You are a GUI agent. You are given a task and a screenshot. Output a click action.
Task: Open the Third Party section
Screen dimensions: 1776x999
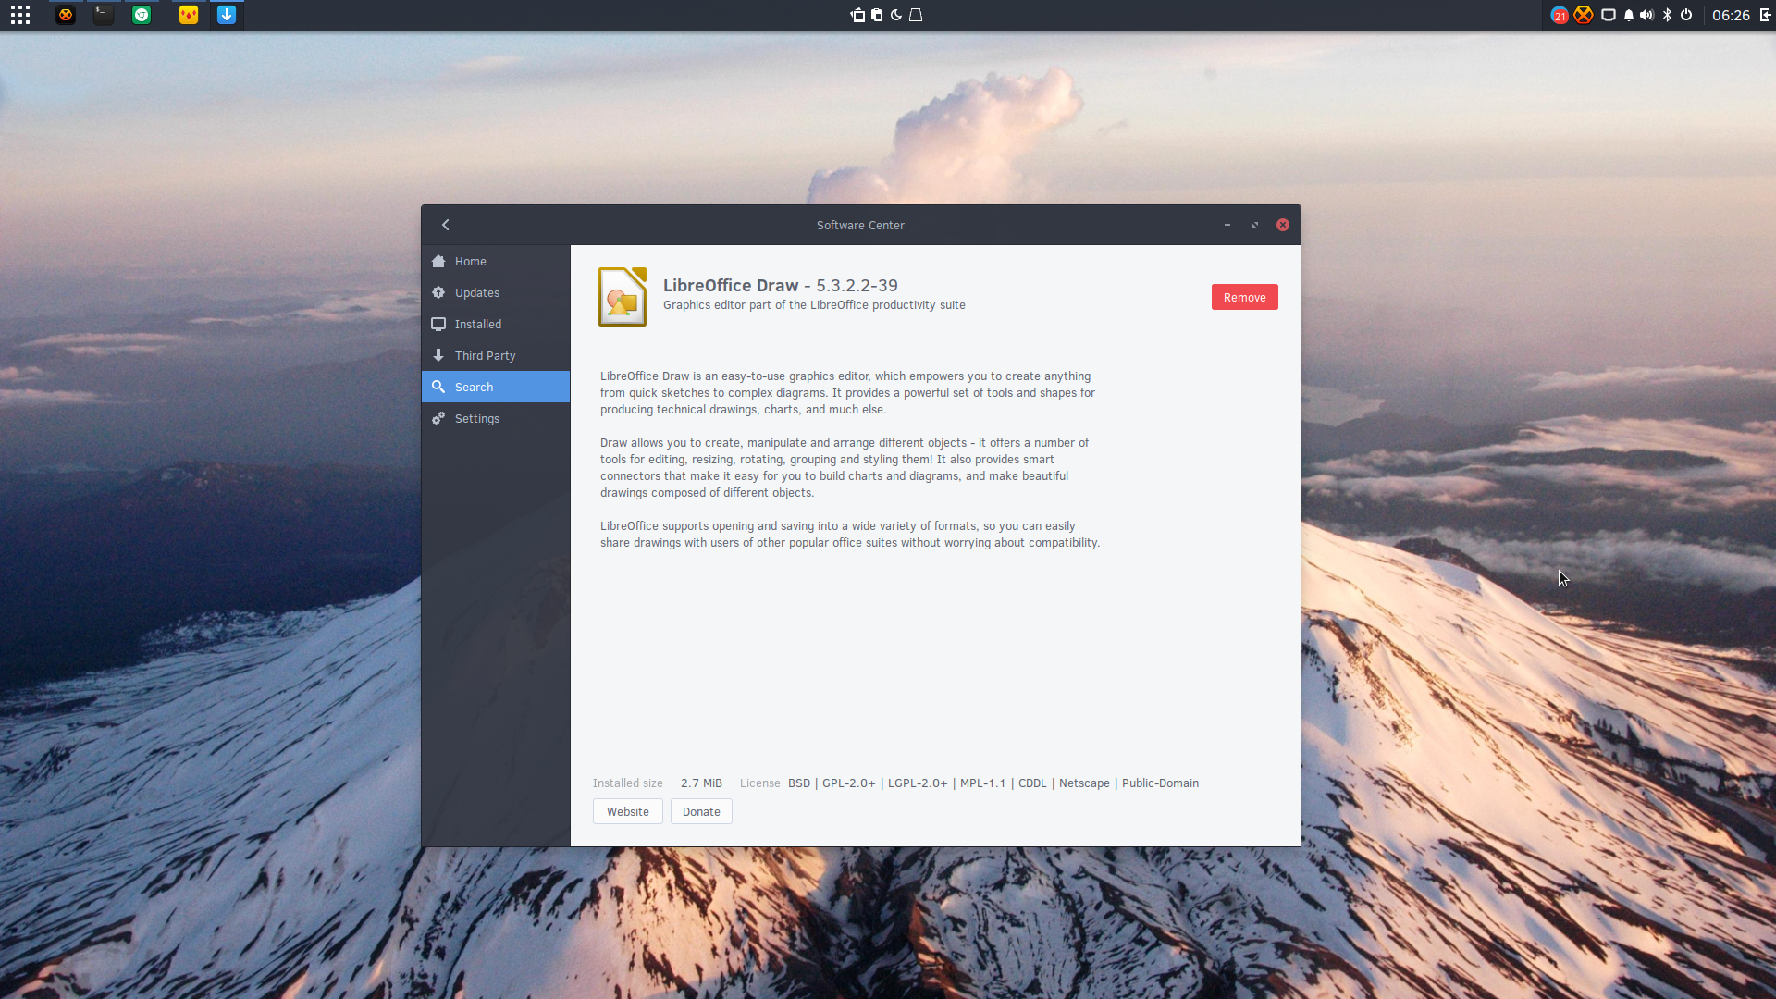tap(496, 356)
